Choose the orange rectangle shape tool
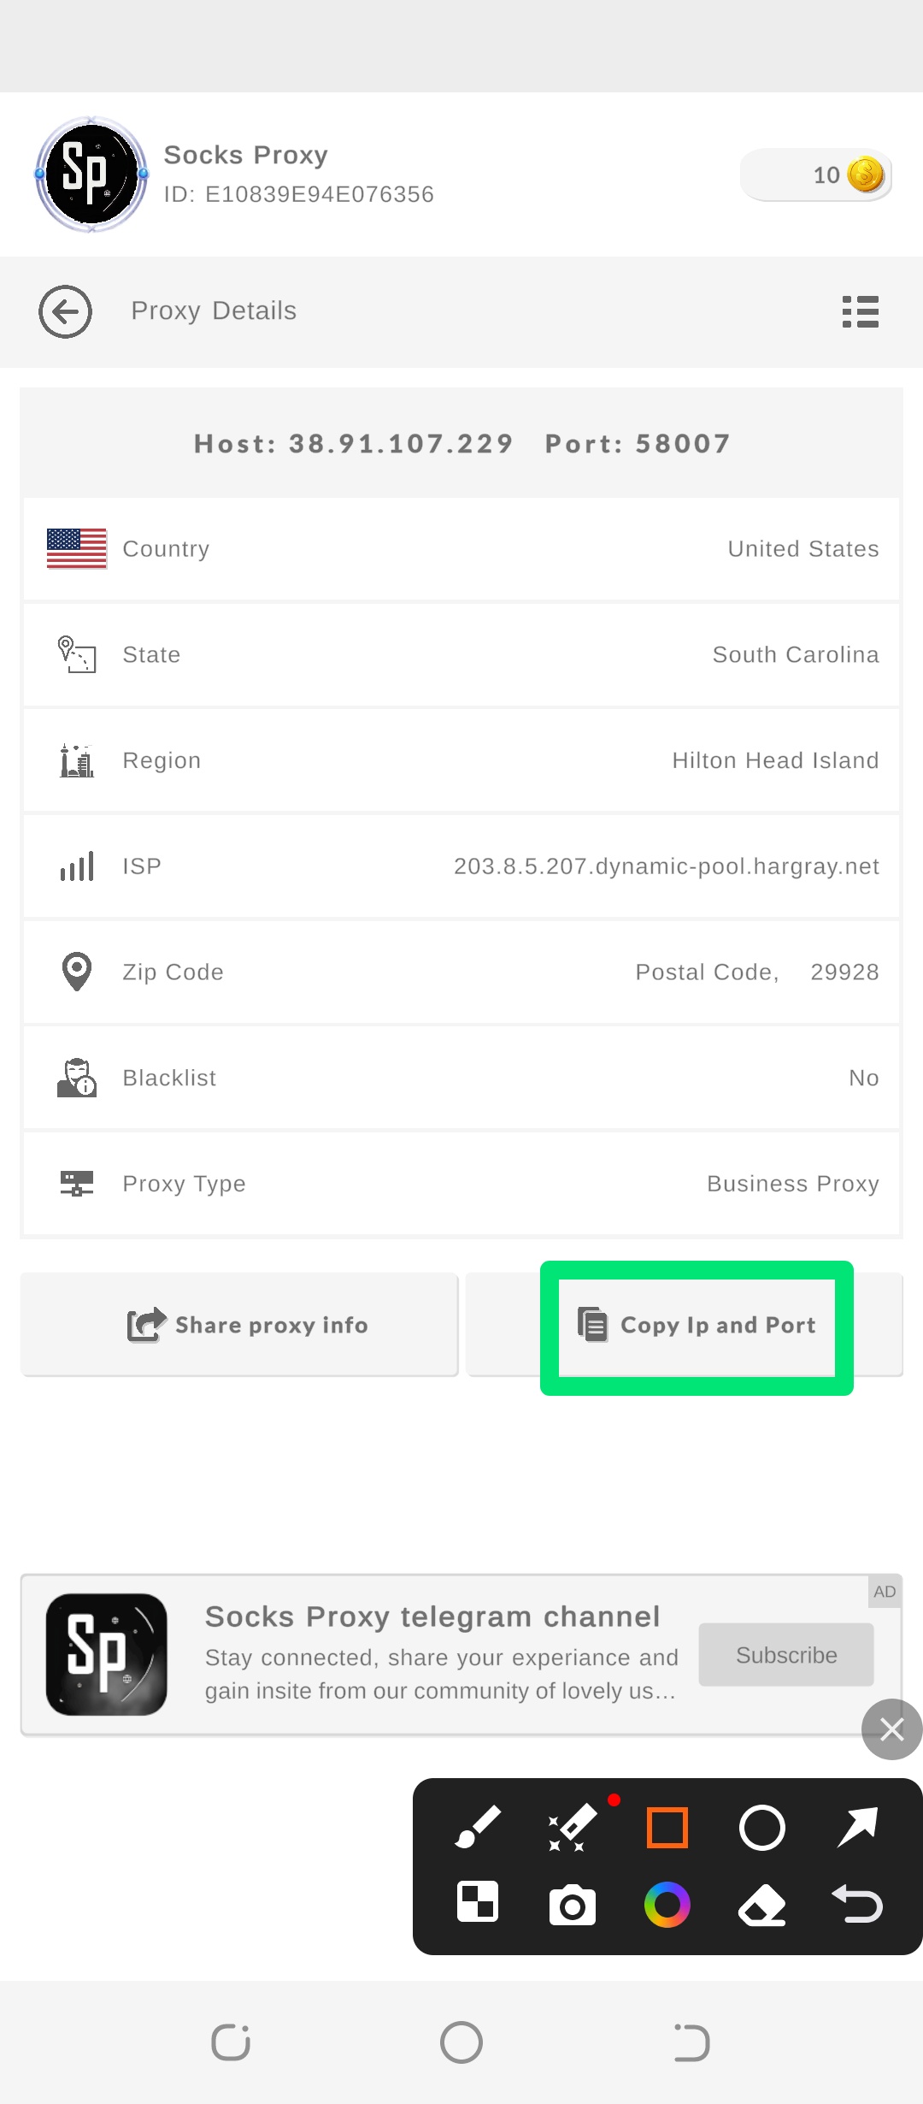Image resolution: width=923 pixels, height=2104 pixels. [667, 1828]
